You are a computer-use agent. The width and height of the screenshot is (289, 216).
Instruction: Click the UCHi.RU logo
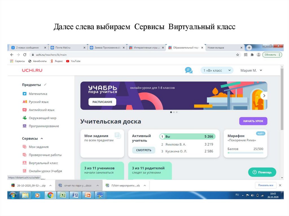(x=32, y=70)
